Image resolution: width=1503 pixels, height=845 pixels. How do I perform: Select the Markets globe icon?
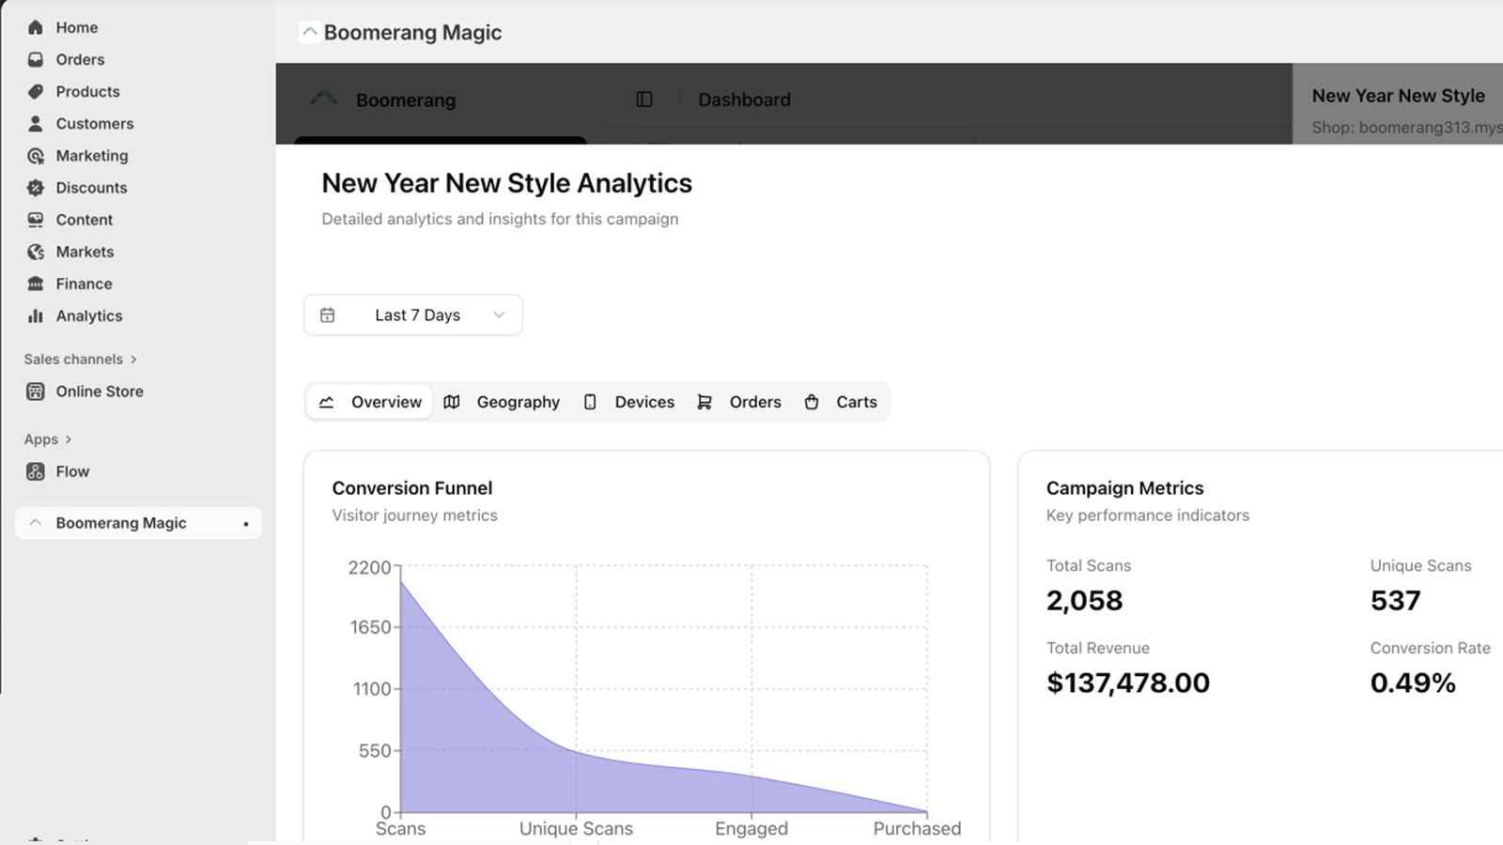click(x=35, y=251)
